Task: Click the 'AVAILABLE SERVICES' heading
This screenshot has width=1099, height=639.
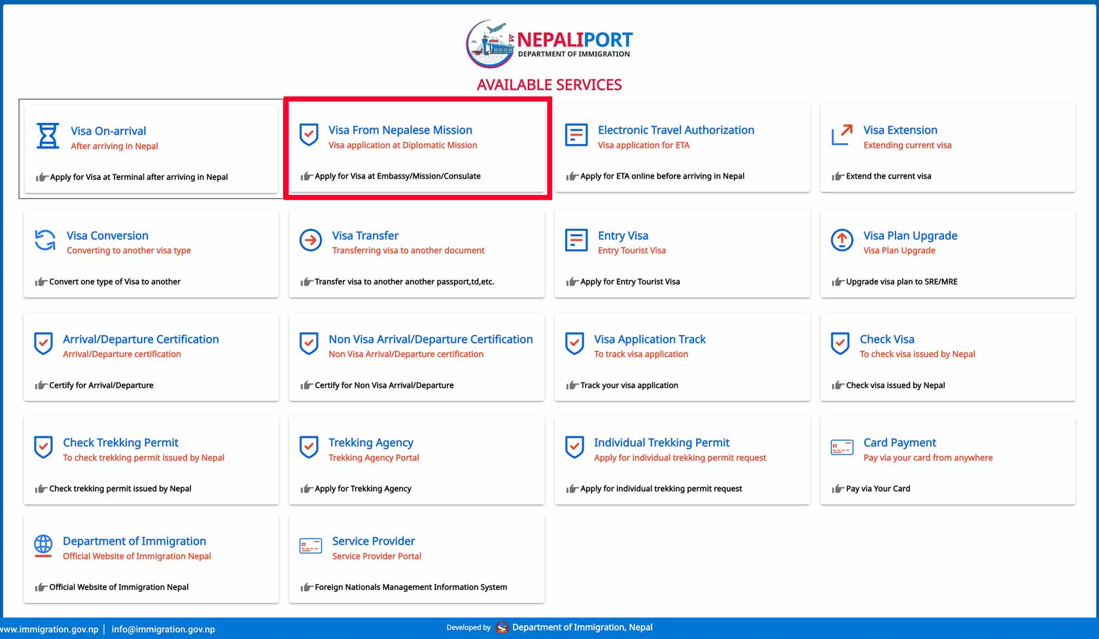Action: [x=549, y=85]
